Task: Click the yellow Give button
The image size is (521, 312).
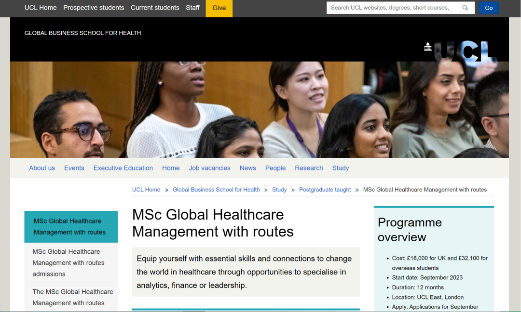Action: coord(219,8)
